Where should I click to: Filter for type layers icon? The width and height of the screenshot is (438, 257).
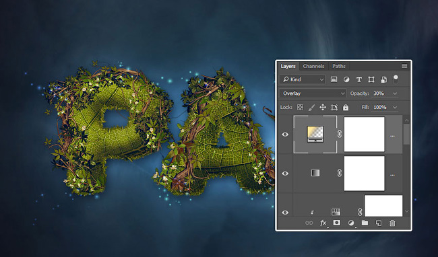point(359,79)
